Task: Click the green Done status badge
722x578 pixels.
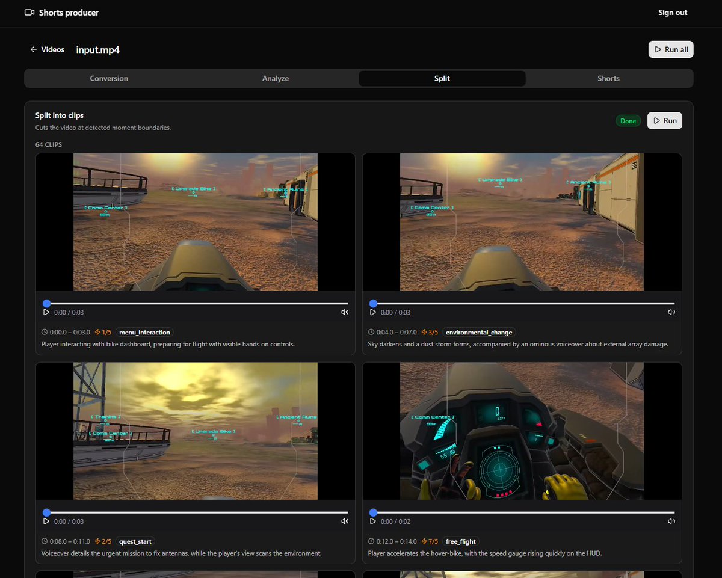Action: 628,121
